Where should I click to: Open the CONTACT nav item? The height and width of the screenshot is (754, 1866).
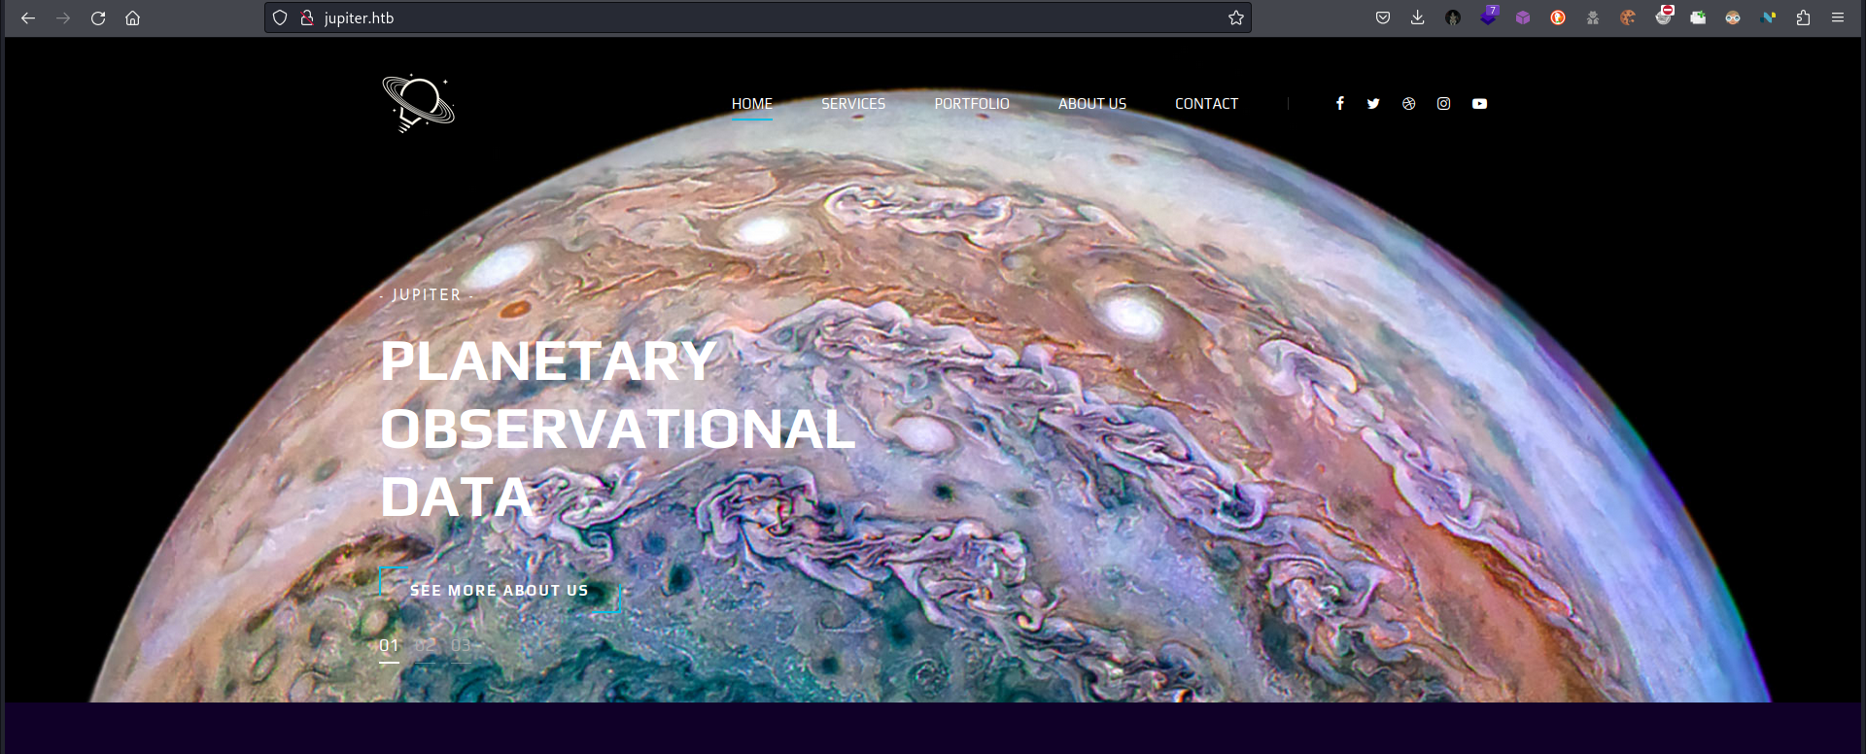pyautogui.click(x=1207, y=104)
